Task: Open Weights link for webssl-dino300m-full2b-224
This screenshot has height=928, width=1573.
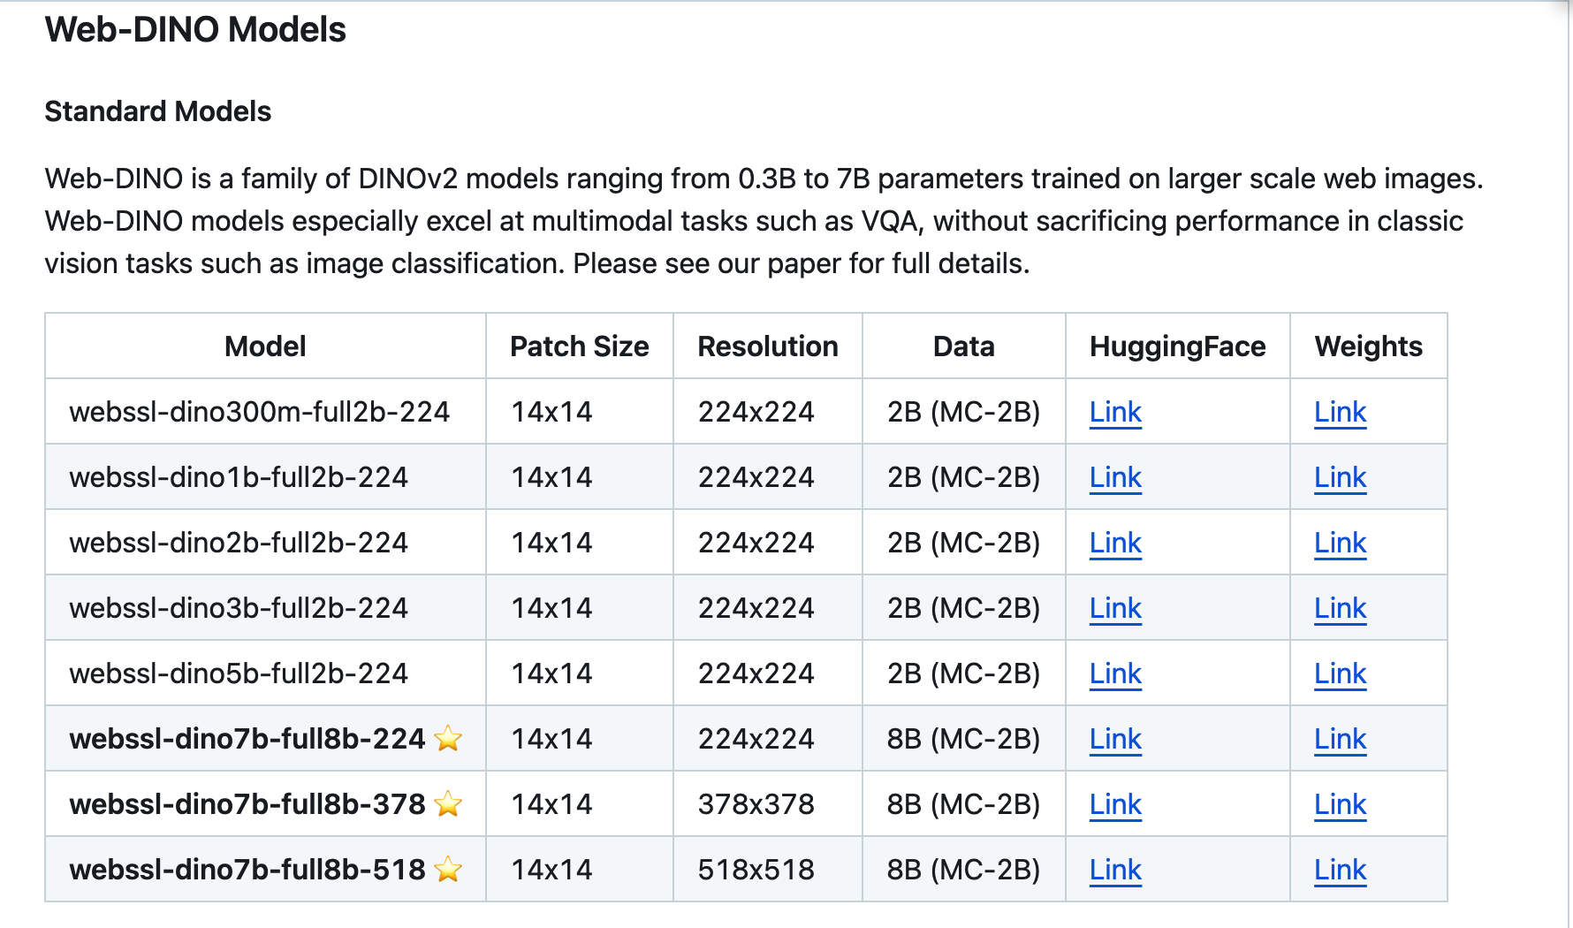Action: pos(1340,412)
